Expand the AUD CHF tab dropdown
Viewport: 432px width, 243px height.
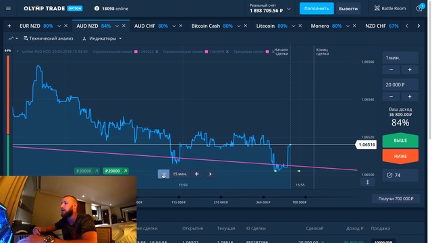coord(174,26)
